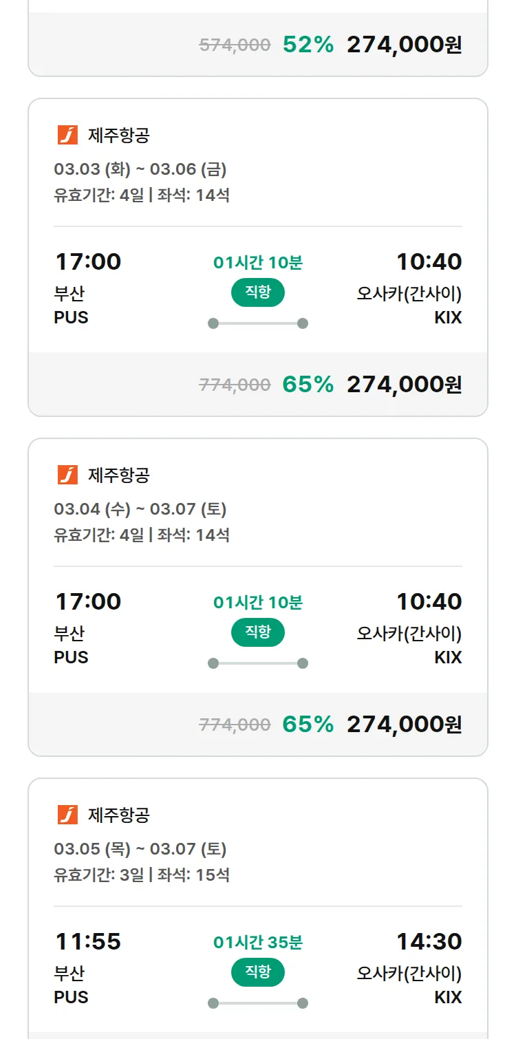Choose 274,000원 price on 03.04 (수) flight
This screenshot has height=1039, width=516.
point(404,725)
